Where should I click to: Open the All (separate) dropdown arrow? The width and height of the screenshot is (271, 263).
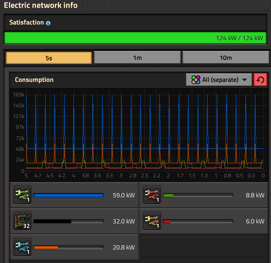244,80
